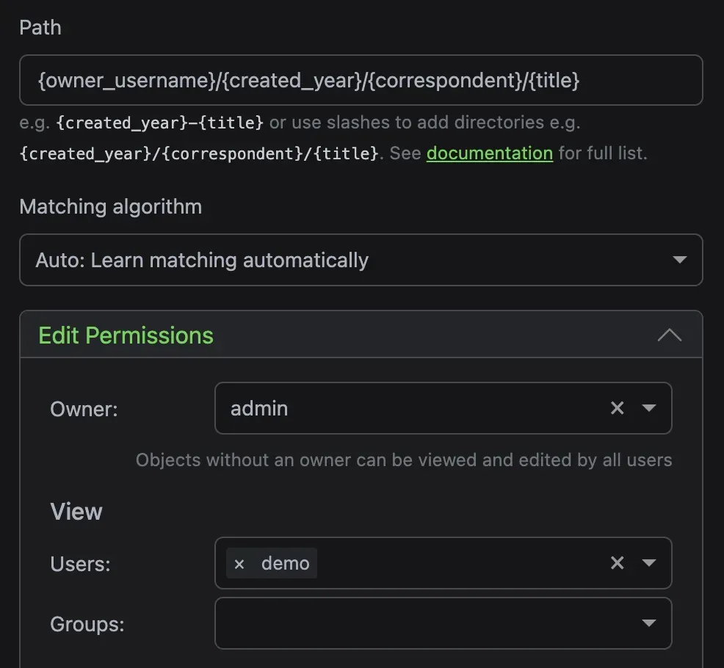Click the Users: label
Image resolution: width=724 pixels, height=668 pixels.
pos(80,564)
